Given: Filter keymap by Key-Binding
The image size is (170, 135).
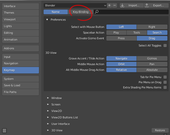Looking at the screenshot, I should pyautogui.click(x=81, y=12).
